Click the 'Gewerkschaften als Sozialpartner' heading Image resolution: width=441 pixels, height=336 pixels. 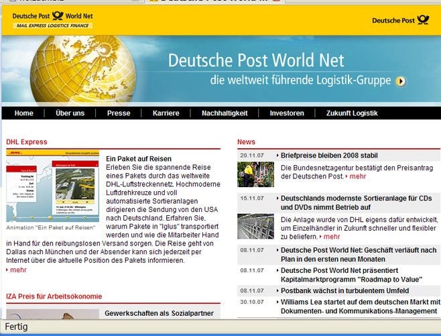pos(159,313)
